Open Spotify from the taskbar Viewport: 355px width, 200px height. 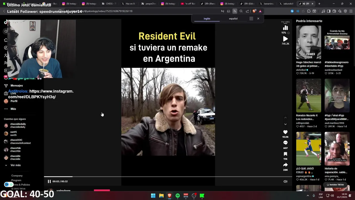tap(177, 196)
